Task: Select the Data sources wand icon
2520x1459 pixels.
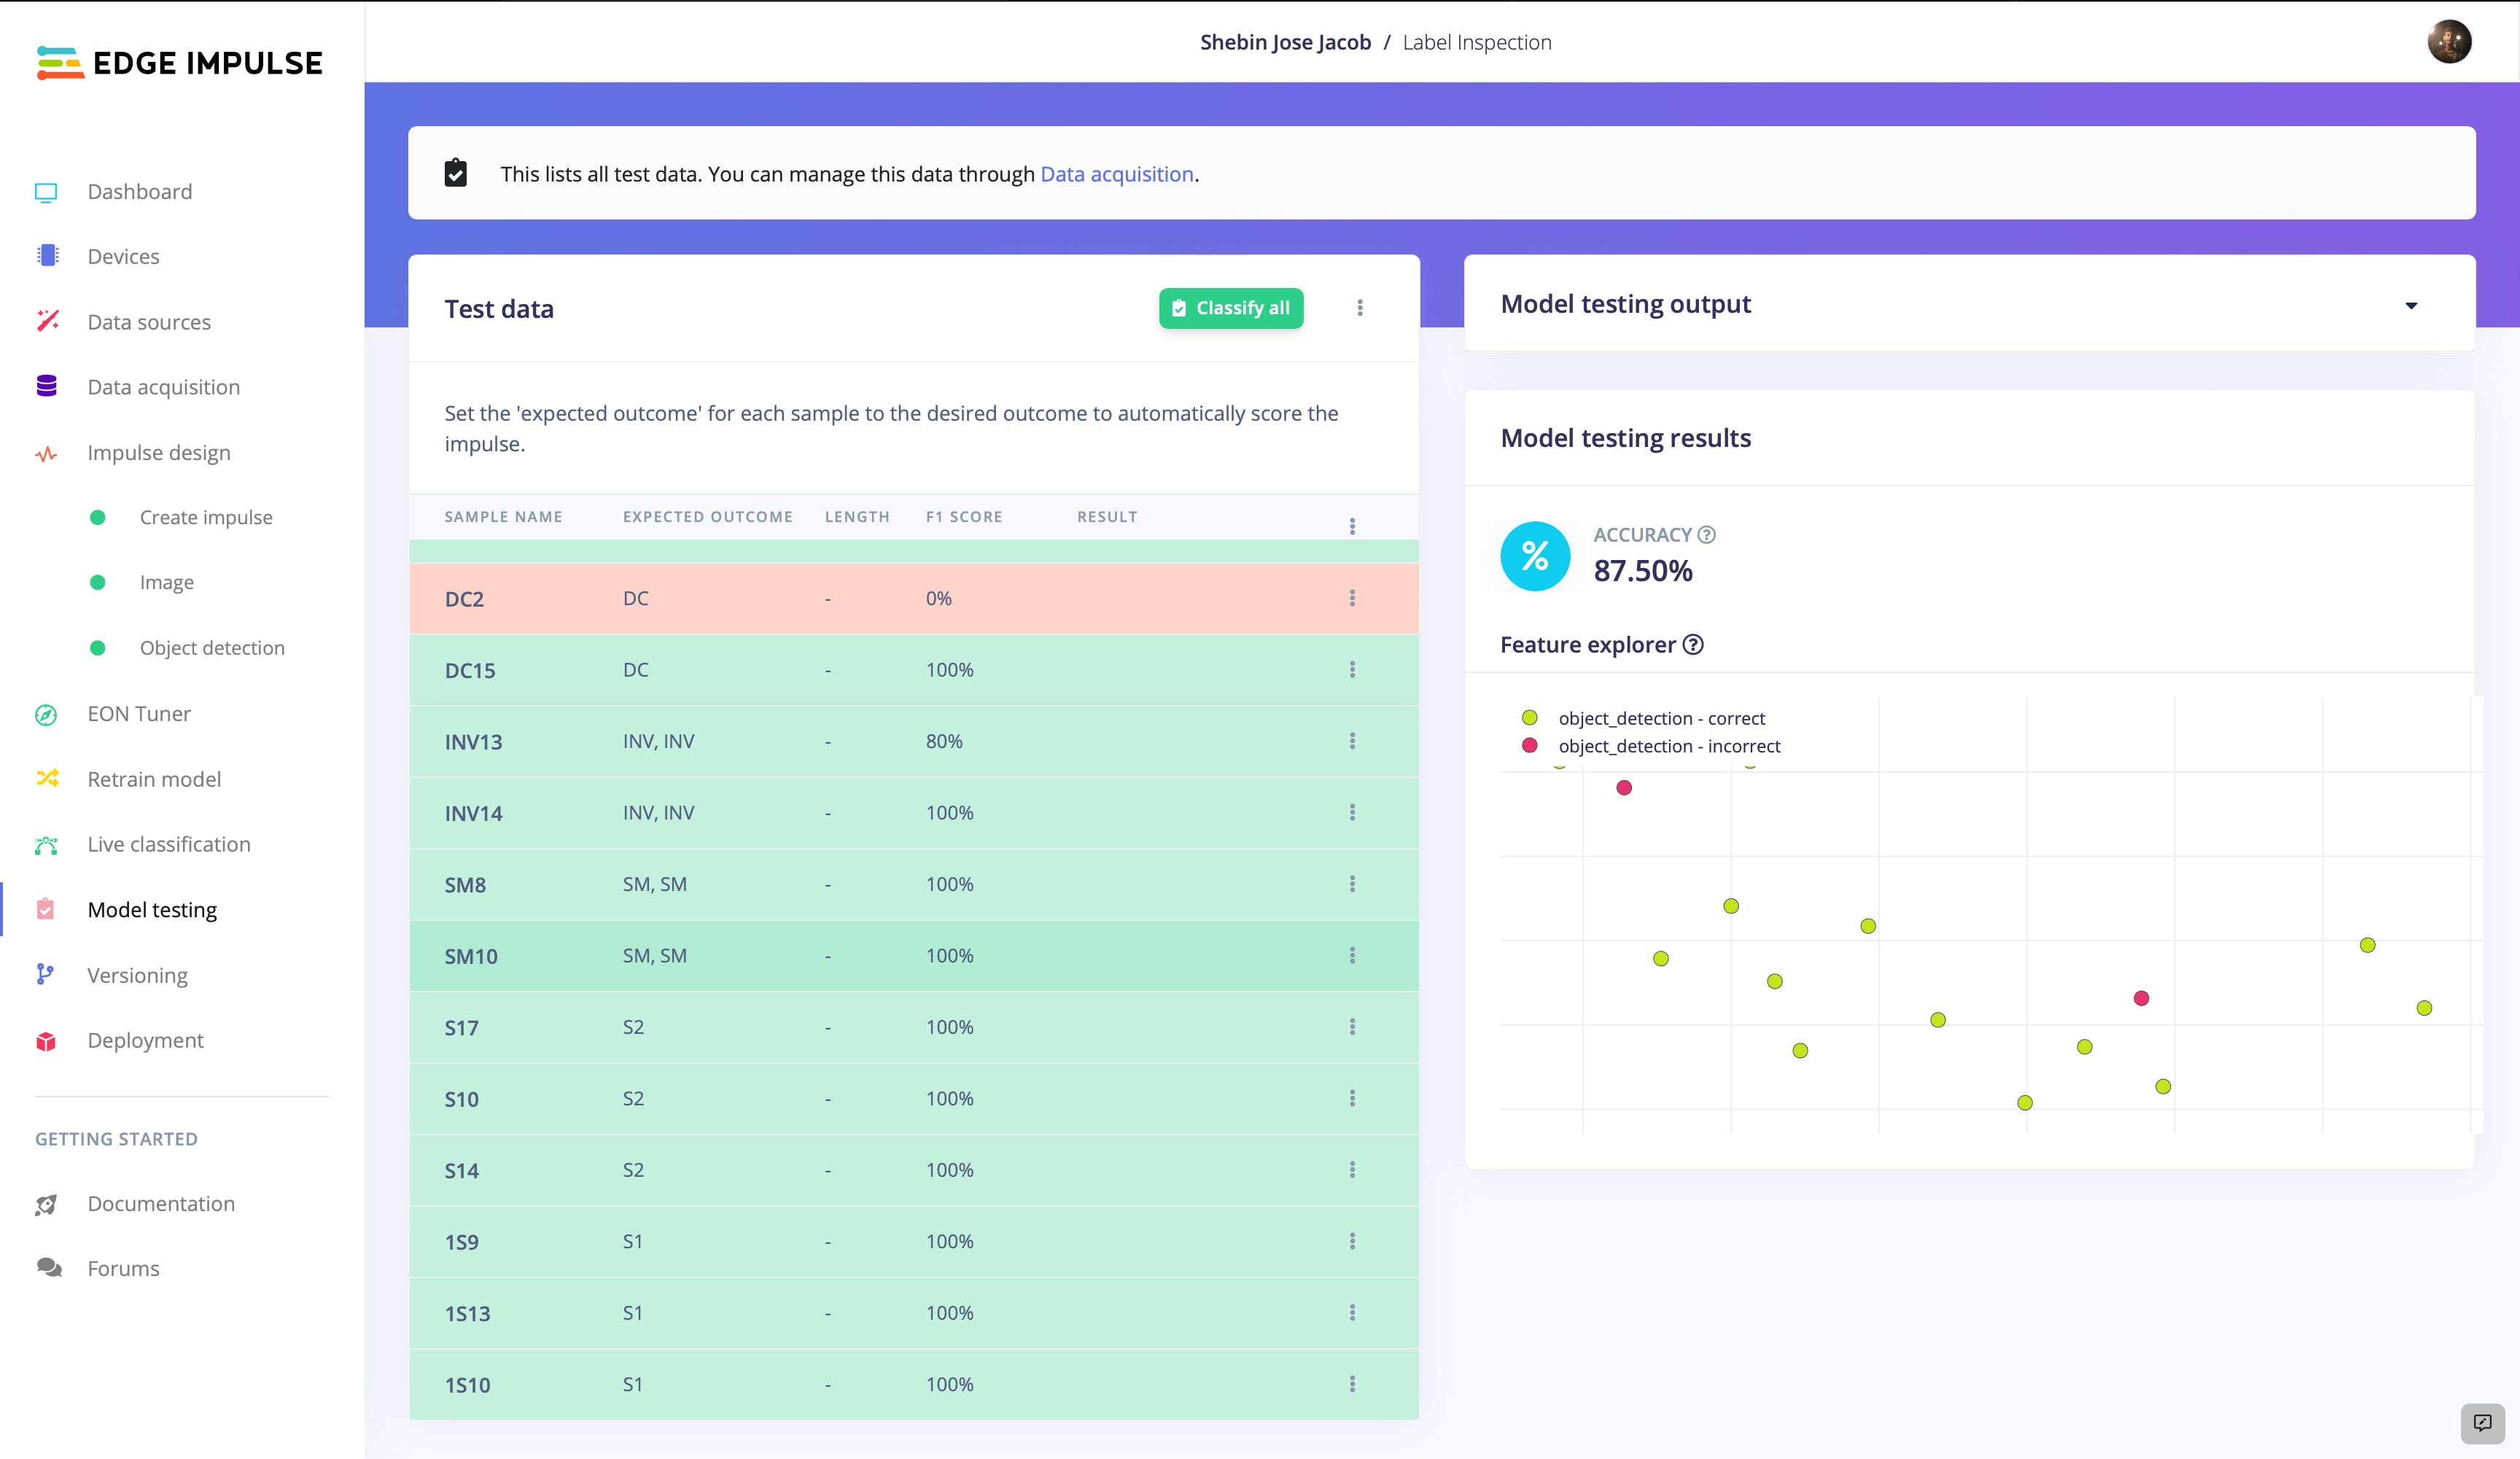Action: [47, 321]
